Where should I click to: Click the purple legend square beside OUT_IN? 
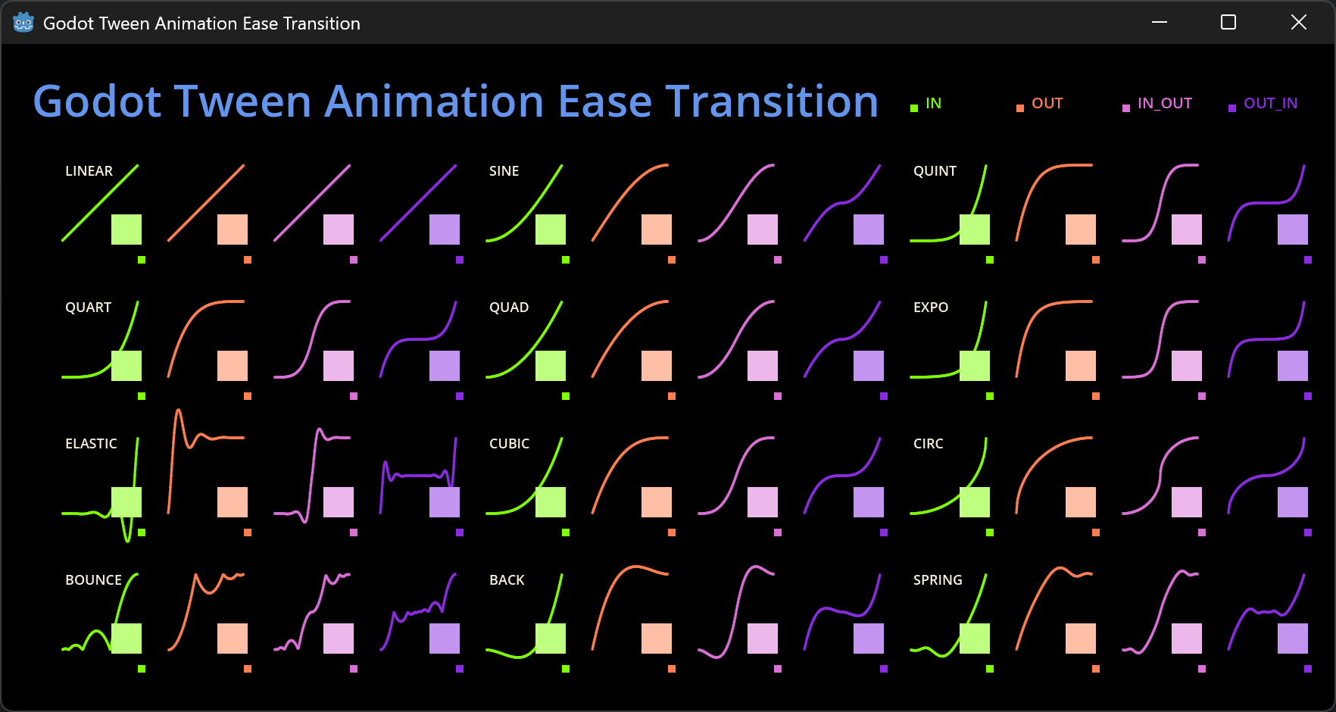[x=1232, y=108]
